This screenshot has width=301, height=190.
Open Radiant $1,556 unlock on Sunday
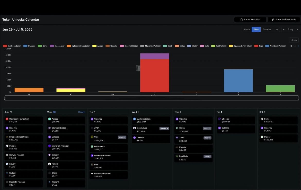24,175
